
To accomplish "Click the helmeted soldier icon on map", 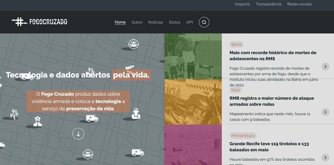I will (136, 113).
